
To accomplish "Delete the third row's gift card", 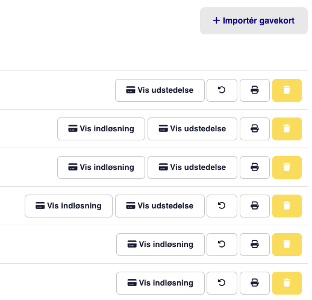I will 287,167.
